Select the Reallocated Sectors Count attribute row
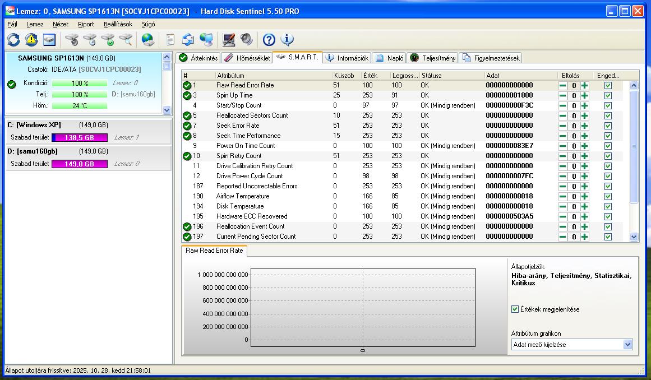The height and width of the screenshot is (380, 651). pyautogui.click(x=252, y=115)
